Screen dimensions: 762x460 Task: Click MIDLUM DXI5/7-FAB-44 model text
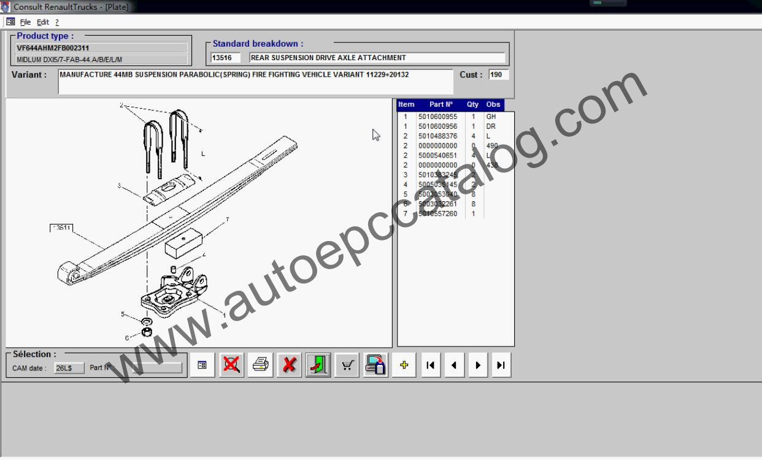tap(69, 59)
